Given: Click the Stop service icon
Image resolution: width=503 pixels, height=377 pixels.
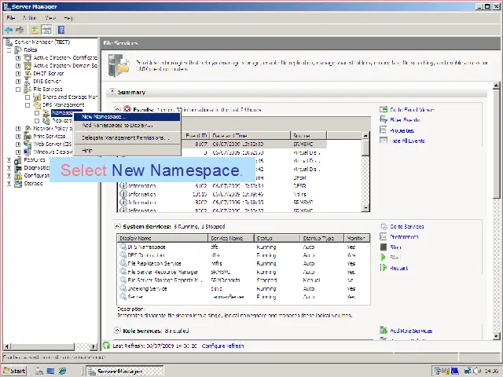Looking at the screenshot, I should click(x=384, y=247).
